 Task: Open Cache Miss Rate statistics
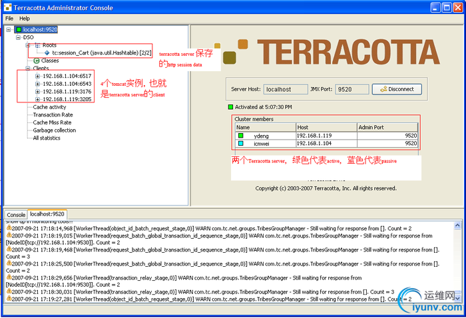52,122
